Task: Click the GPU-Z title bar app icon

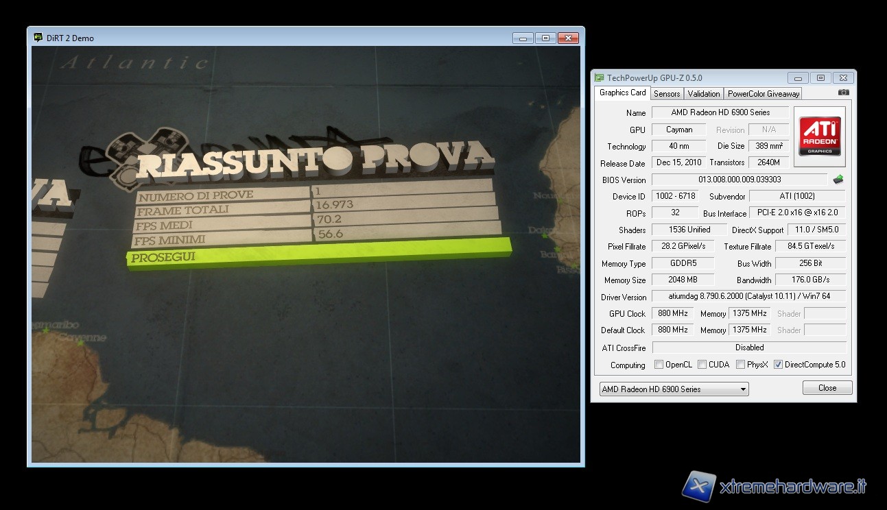Action: click(600, 78)
